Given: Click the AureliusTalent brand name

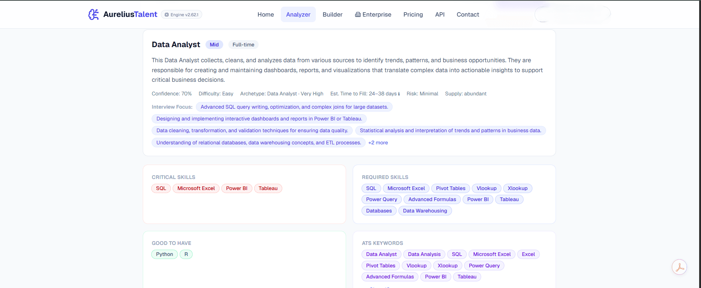Looking at the screenshot, I should click(130, 14).
